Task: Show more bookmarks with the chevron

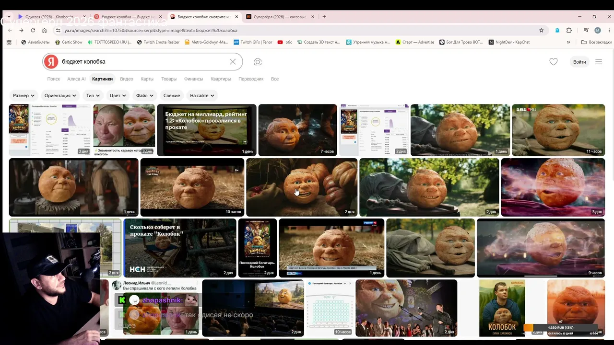Action: [x=568, y=42]
